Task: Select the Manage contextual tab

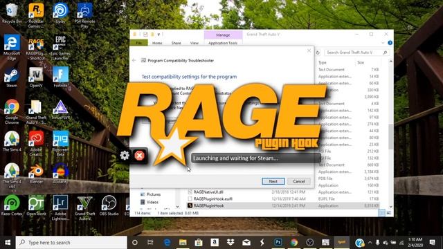Action: (x=223, y=35)
